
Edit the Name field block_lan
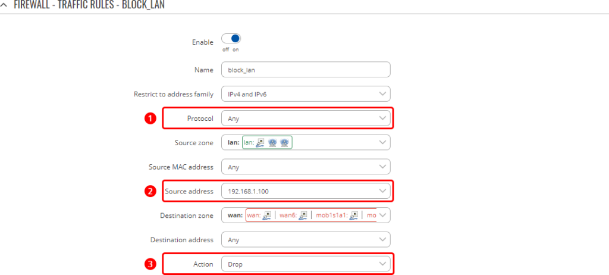click(306, 70)
